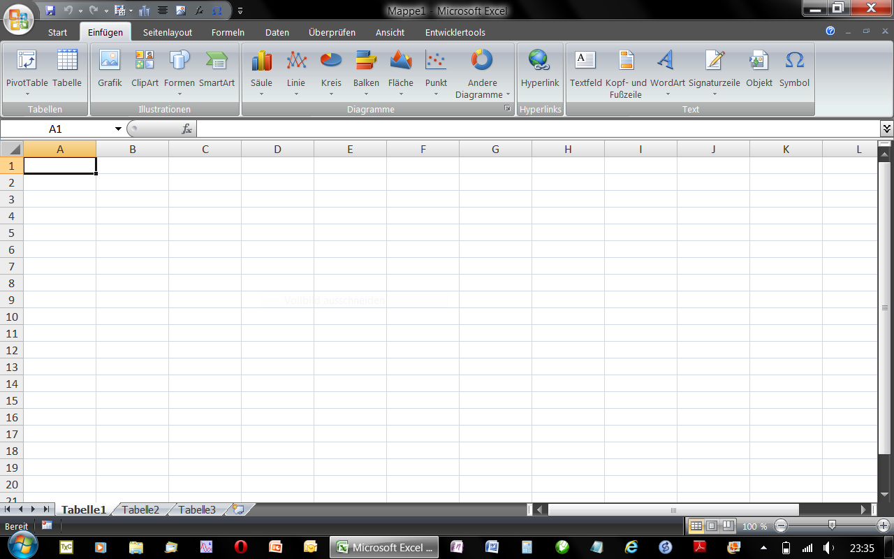Switch to Page Break Preview in status bar
894x559 pixels.
727,525
